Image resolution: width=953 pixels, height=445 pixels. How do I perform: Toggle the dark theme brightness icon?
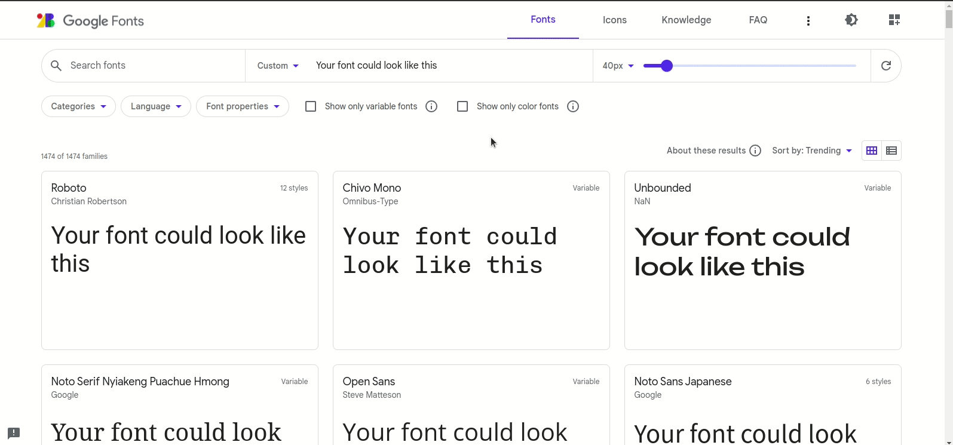click(x=851, y=20)
